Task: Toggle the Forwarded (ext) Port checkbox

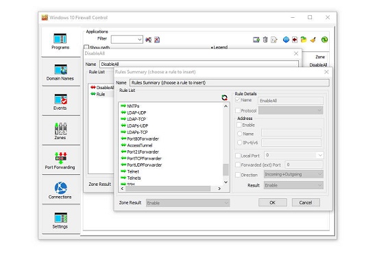Action: point(238,165)
